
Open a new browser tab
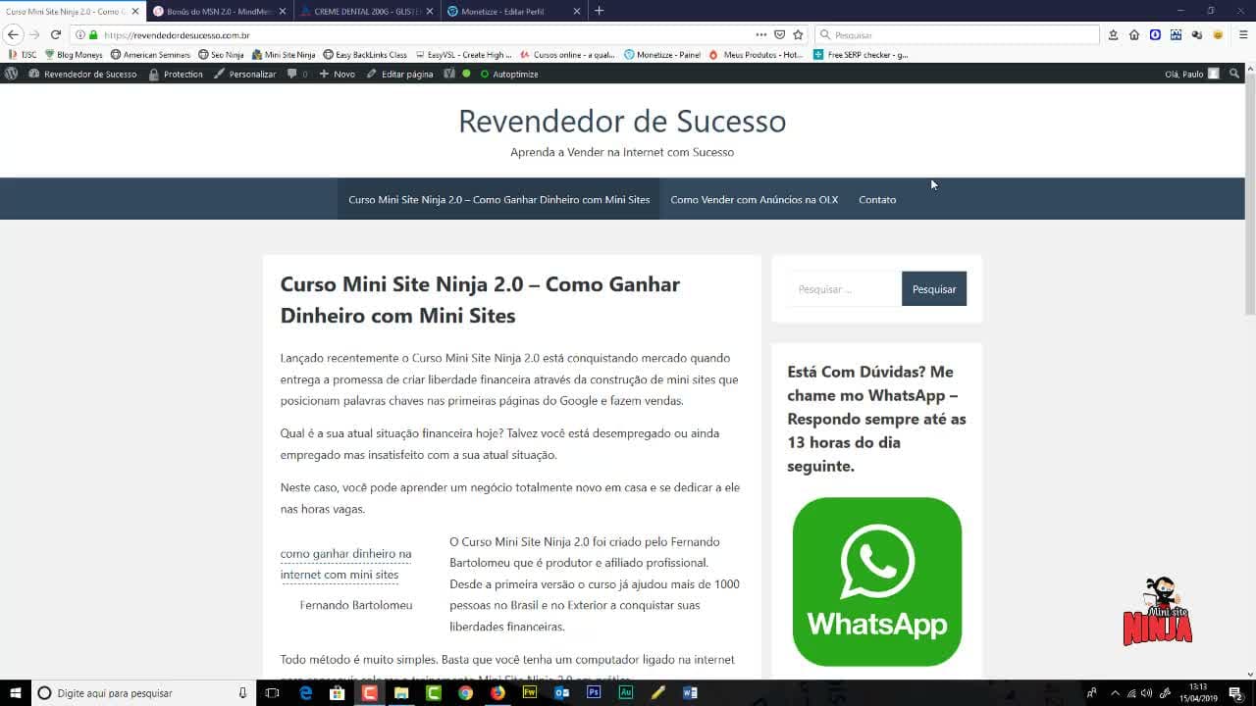600,11
